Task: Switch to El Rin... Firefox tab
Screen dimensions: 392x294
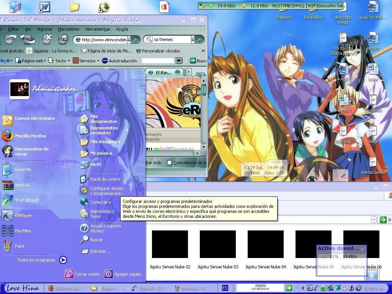Action: point(163,72)
